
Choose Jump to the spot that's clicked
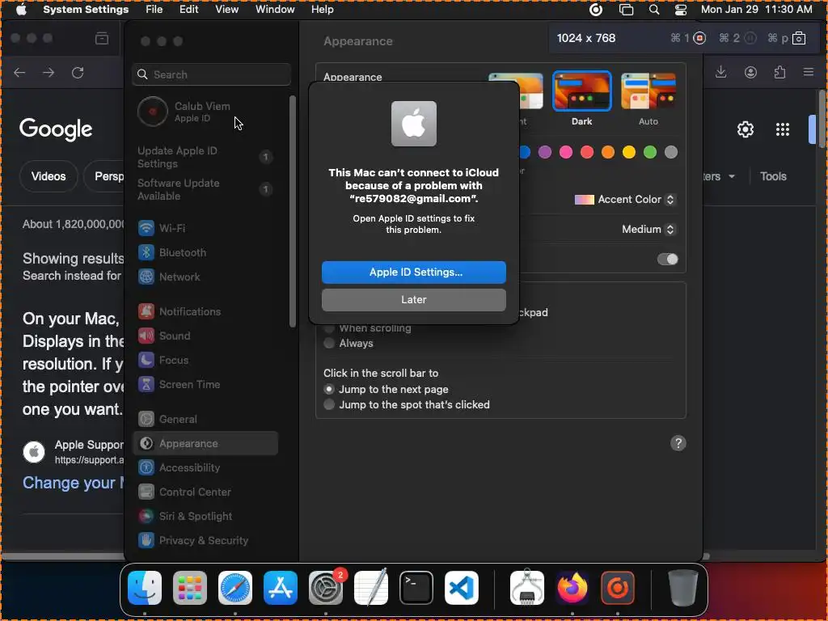(329, 404)
